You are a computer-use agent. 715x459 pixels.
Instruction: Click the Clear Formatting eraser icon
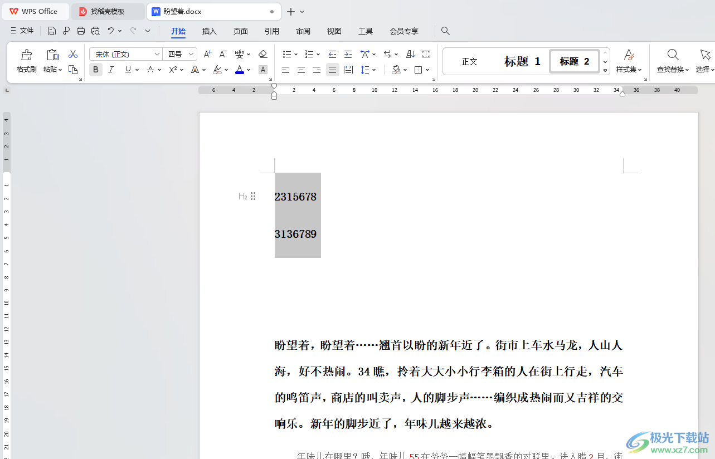click(x=263, y=54)
